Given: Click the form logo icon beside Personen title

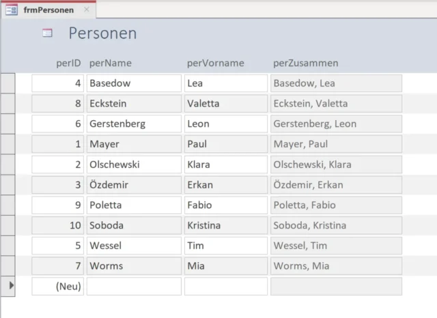Looking at the screenshot, I should tap(47, 33).
